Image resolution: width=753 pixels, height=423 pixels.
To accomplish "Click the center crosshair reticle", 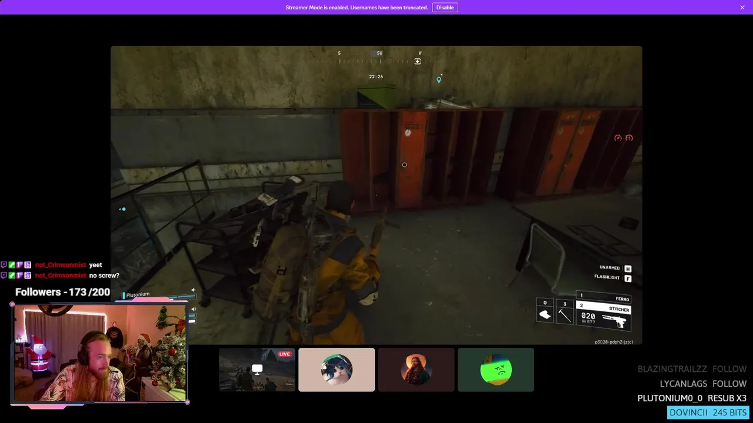I will 404,164.
